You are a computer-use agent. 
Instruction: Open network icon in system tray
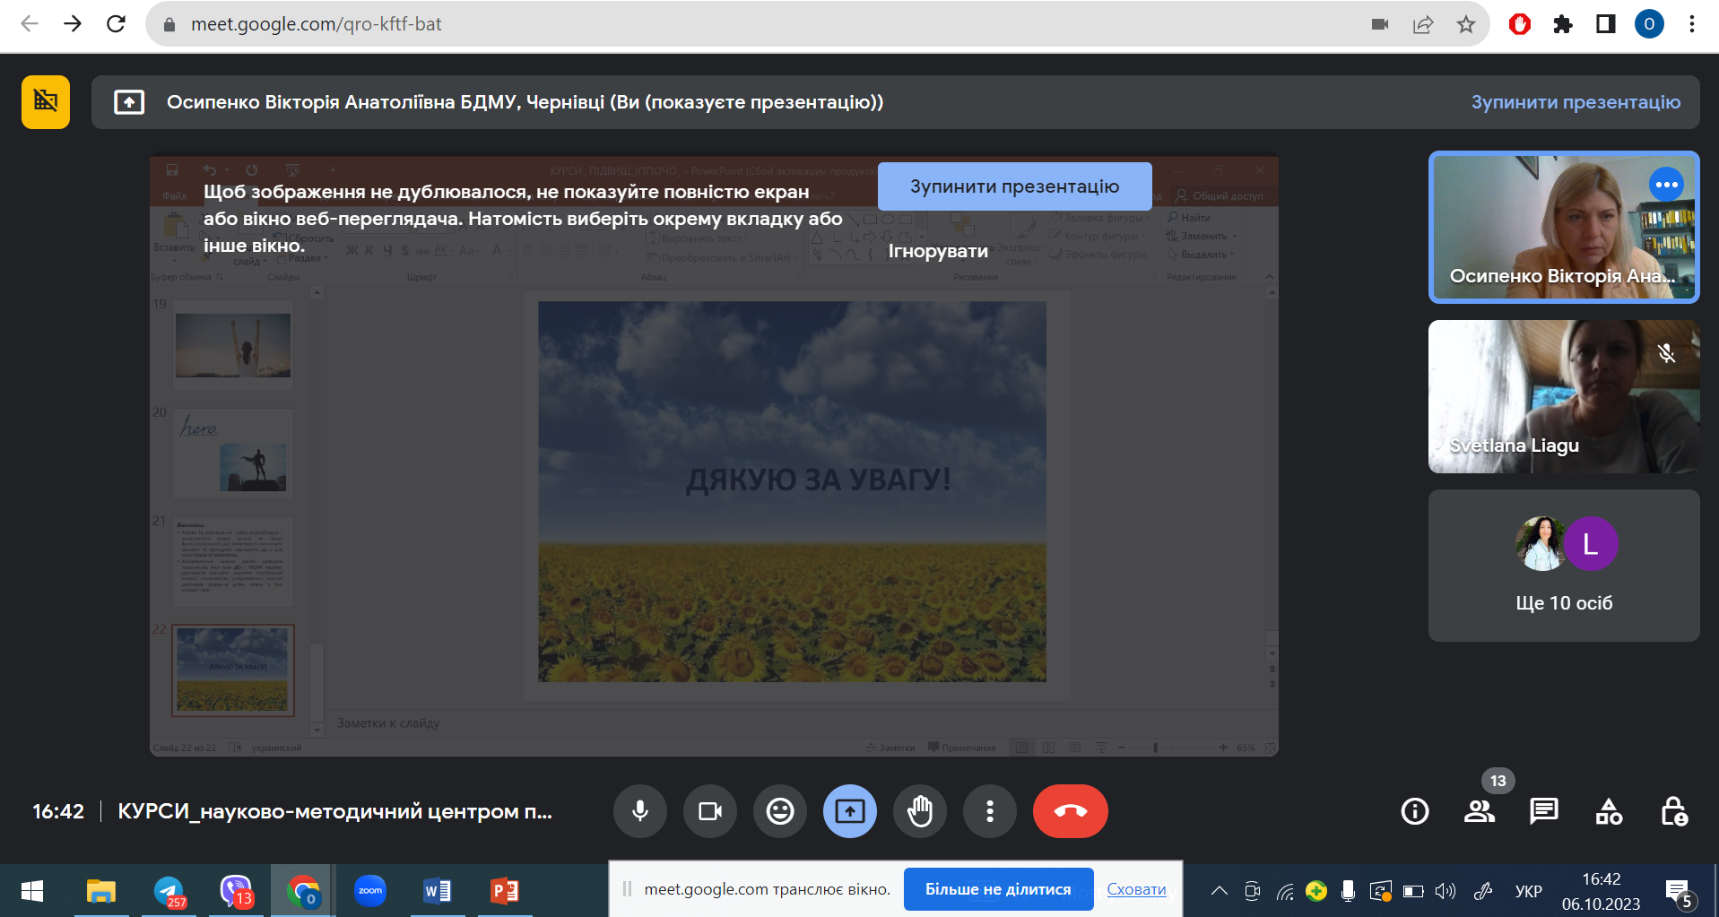pyautogui.click(x=1286, y=891)
